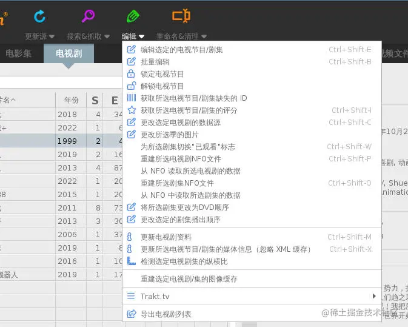Click the icon beside 更新电视剧资料
The image size is (408, 327).
(x=129, y=237)
